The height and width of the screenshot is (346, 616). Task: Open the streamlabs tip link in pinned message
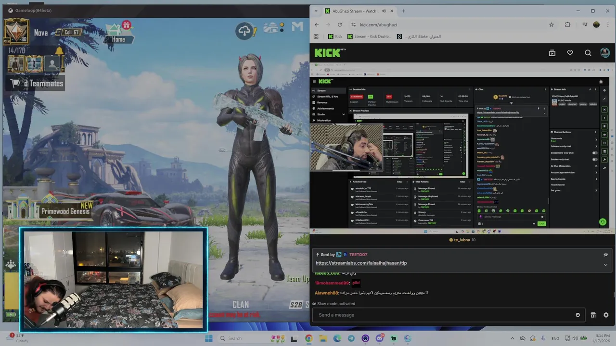coord(361,263)
